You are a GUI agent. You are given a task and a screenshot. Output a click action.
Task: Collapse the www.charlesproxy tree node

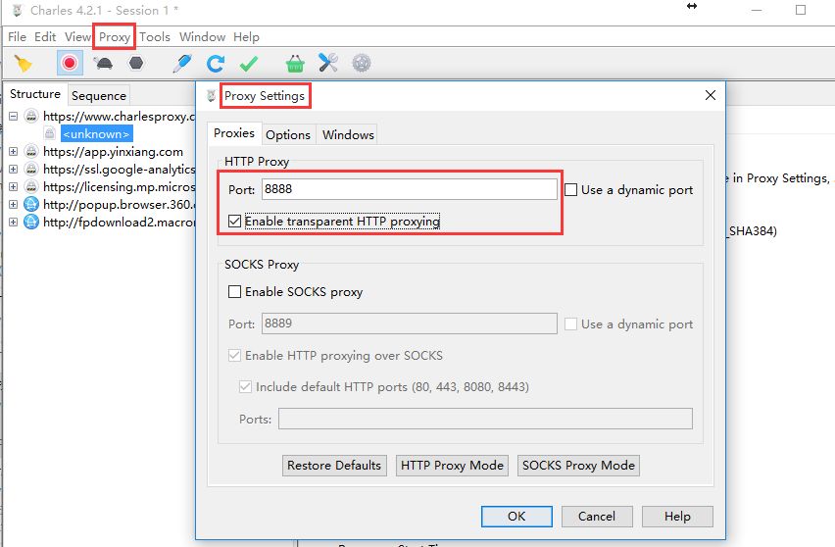[x=14, y=116]
